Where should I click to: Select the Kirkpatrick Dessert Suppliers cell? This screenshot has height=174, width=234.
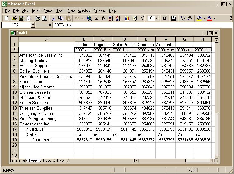tap(46, 76)
